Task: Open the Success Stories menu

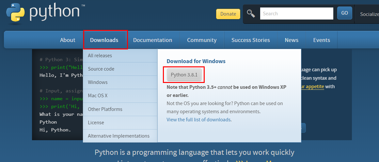Action: [251, 40]
